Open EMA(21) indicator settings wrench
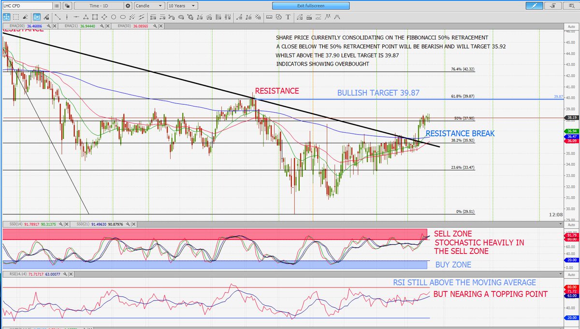The width and height of the screenshot is (580, 329). tap(102, 26)
